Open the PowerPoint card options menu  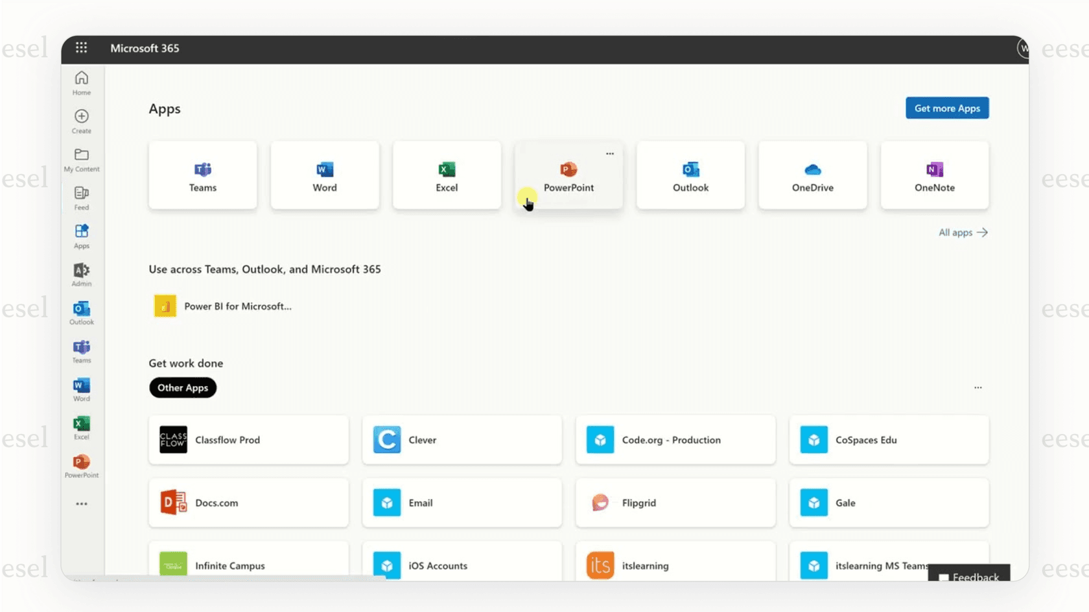pos(609,153)
